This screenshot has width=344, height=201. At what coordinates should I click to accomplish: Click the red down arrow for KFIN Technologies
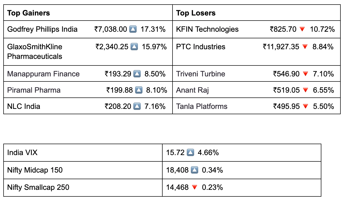(x=302, y=29)
